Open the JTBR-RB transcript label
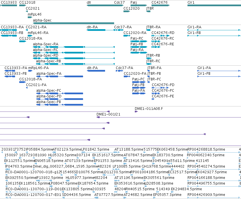This screenshot has height=199, width=241. (153, 55)
